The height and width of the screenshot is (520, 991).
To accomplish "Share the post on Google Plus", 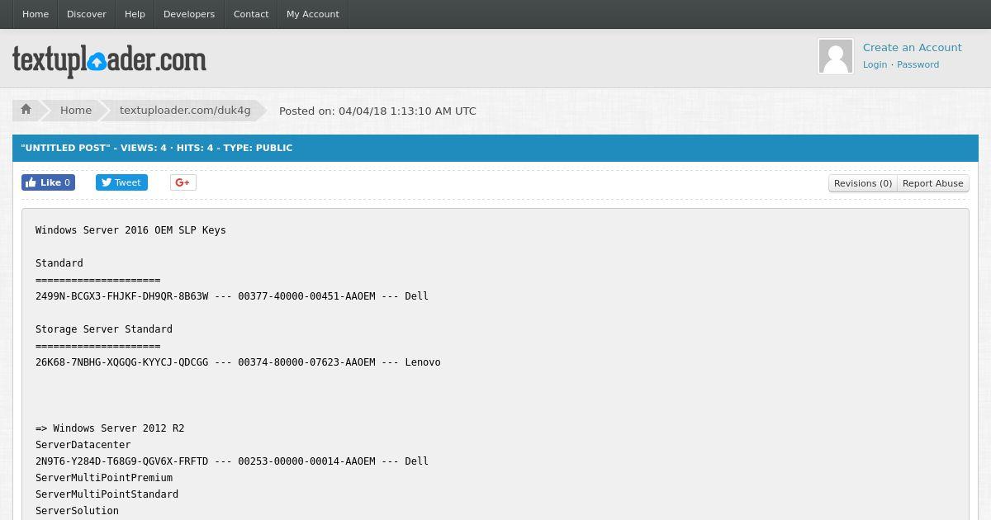I will [x=183, y=182].
